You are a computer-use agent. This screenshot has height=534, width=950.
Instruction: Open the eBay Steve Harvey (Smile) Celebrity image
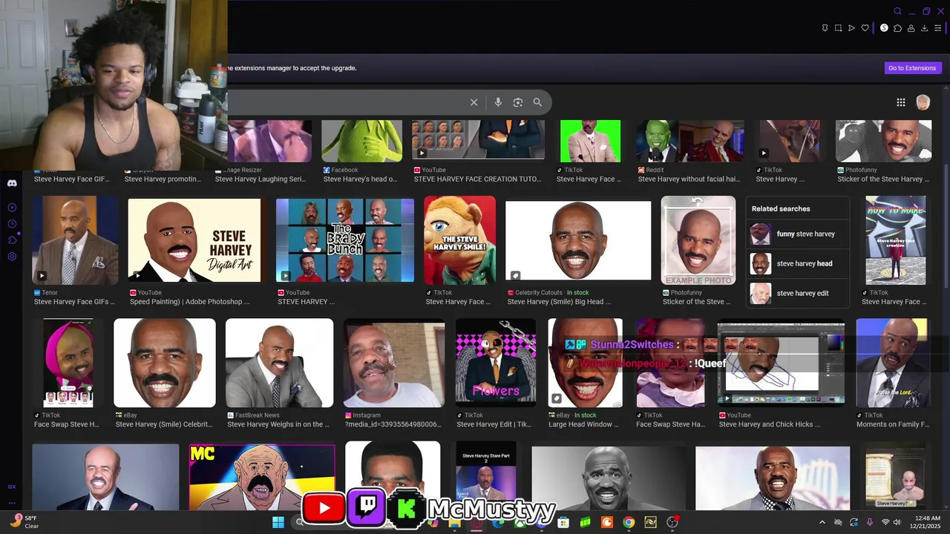point(165,363)
